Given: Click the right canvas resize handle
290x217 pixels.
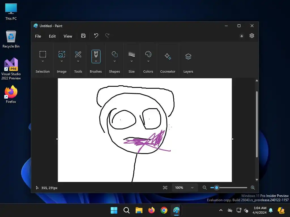Looking at the screenshot, I should 233,139.
